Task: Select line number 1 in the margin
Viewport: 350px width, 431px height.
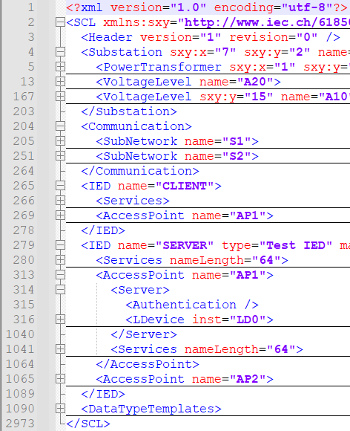Action: pyautogui.click(x=31, y=7)
